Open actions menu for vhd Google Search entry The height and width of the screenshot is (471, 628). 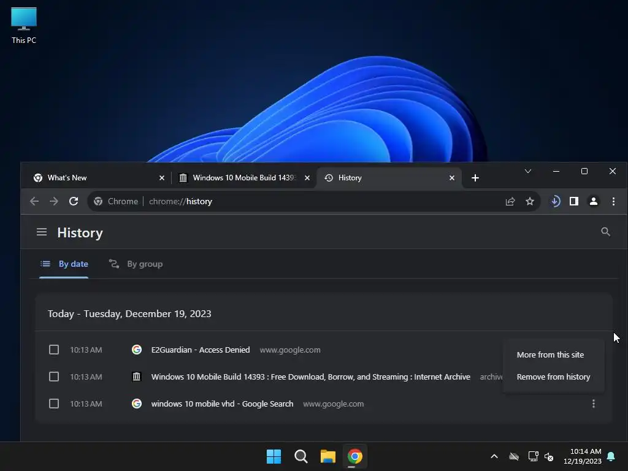593,404
